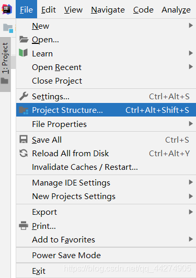Expand the Export submenu arrow
This screenshot has height=278, width=196.
[x=191, y=212]
